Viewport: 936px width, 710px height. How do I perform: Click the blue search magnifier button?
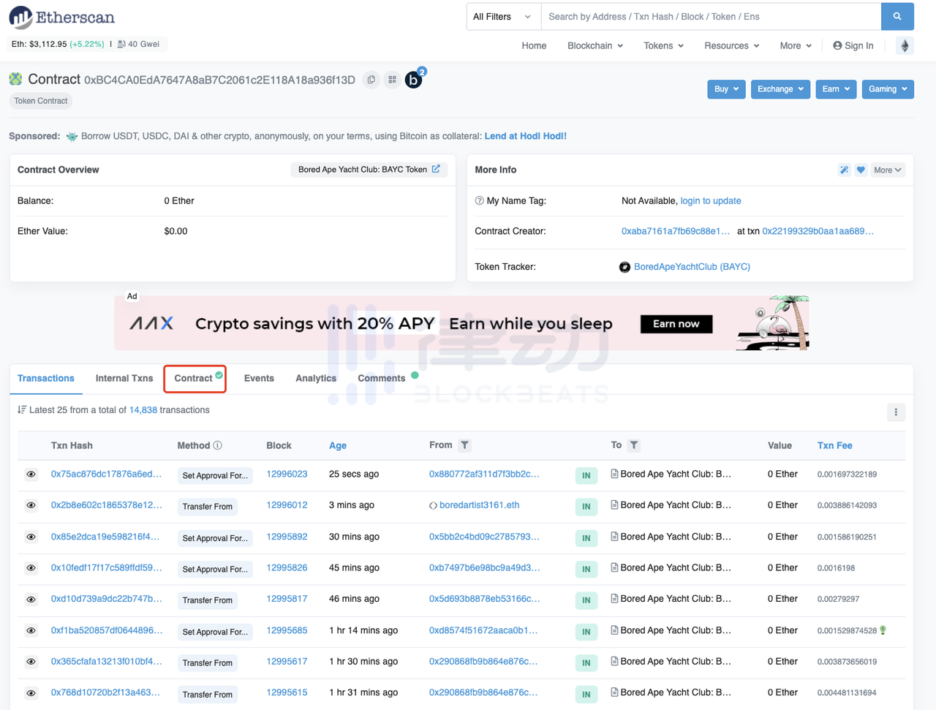[x=897, y=16]
